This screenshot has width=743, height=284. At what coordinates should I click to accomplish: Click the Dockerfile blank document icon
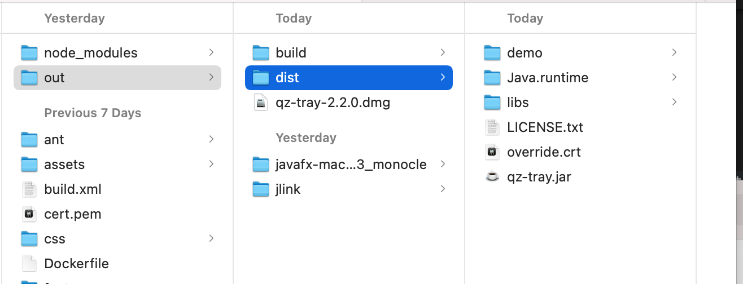(29, 264)
